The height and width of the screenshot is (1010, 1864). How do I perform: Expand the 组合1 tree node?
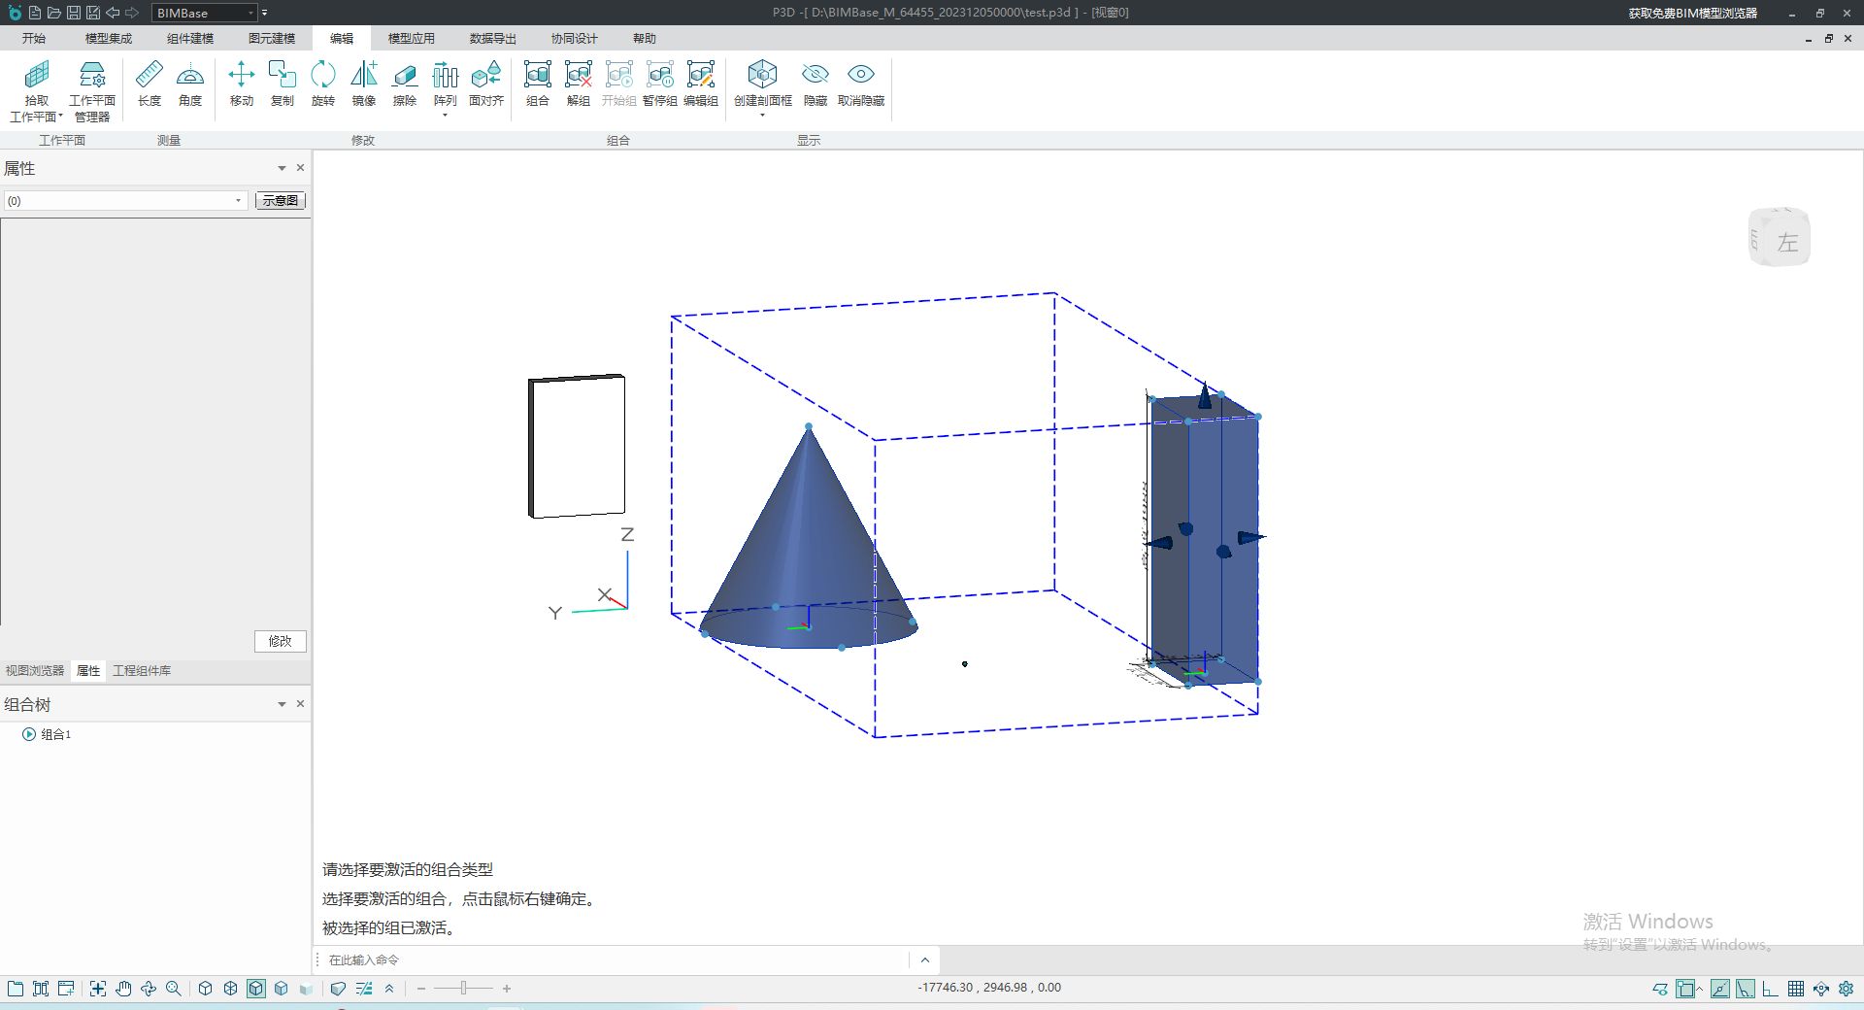pyautogui.click(x=29, y=734)
